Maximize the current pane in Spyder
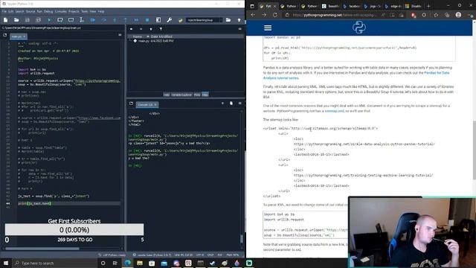476x268 pixels. (158, 20)
